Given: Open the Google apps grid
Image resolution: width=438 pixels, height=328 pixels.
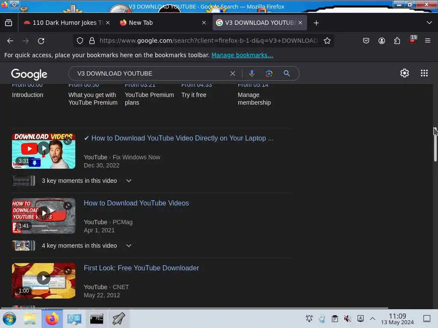Looking at the screenshot, I should (424, 73).
